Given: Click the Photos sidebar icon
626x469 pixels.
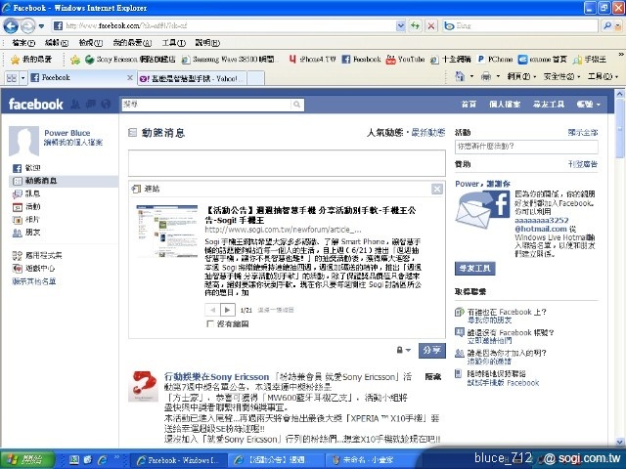Looking at the screenshot, I should (x=18, y=220).
